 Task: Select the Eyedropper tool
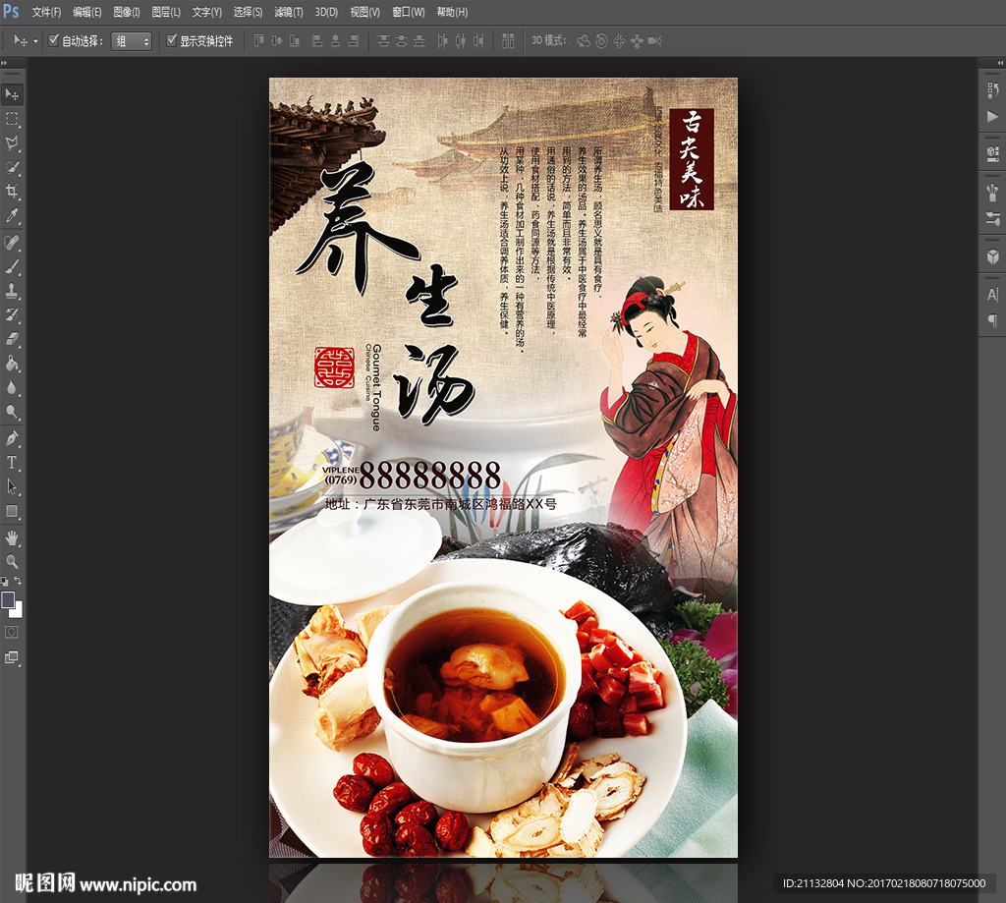click(x=12, y=215)
